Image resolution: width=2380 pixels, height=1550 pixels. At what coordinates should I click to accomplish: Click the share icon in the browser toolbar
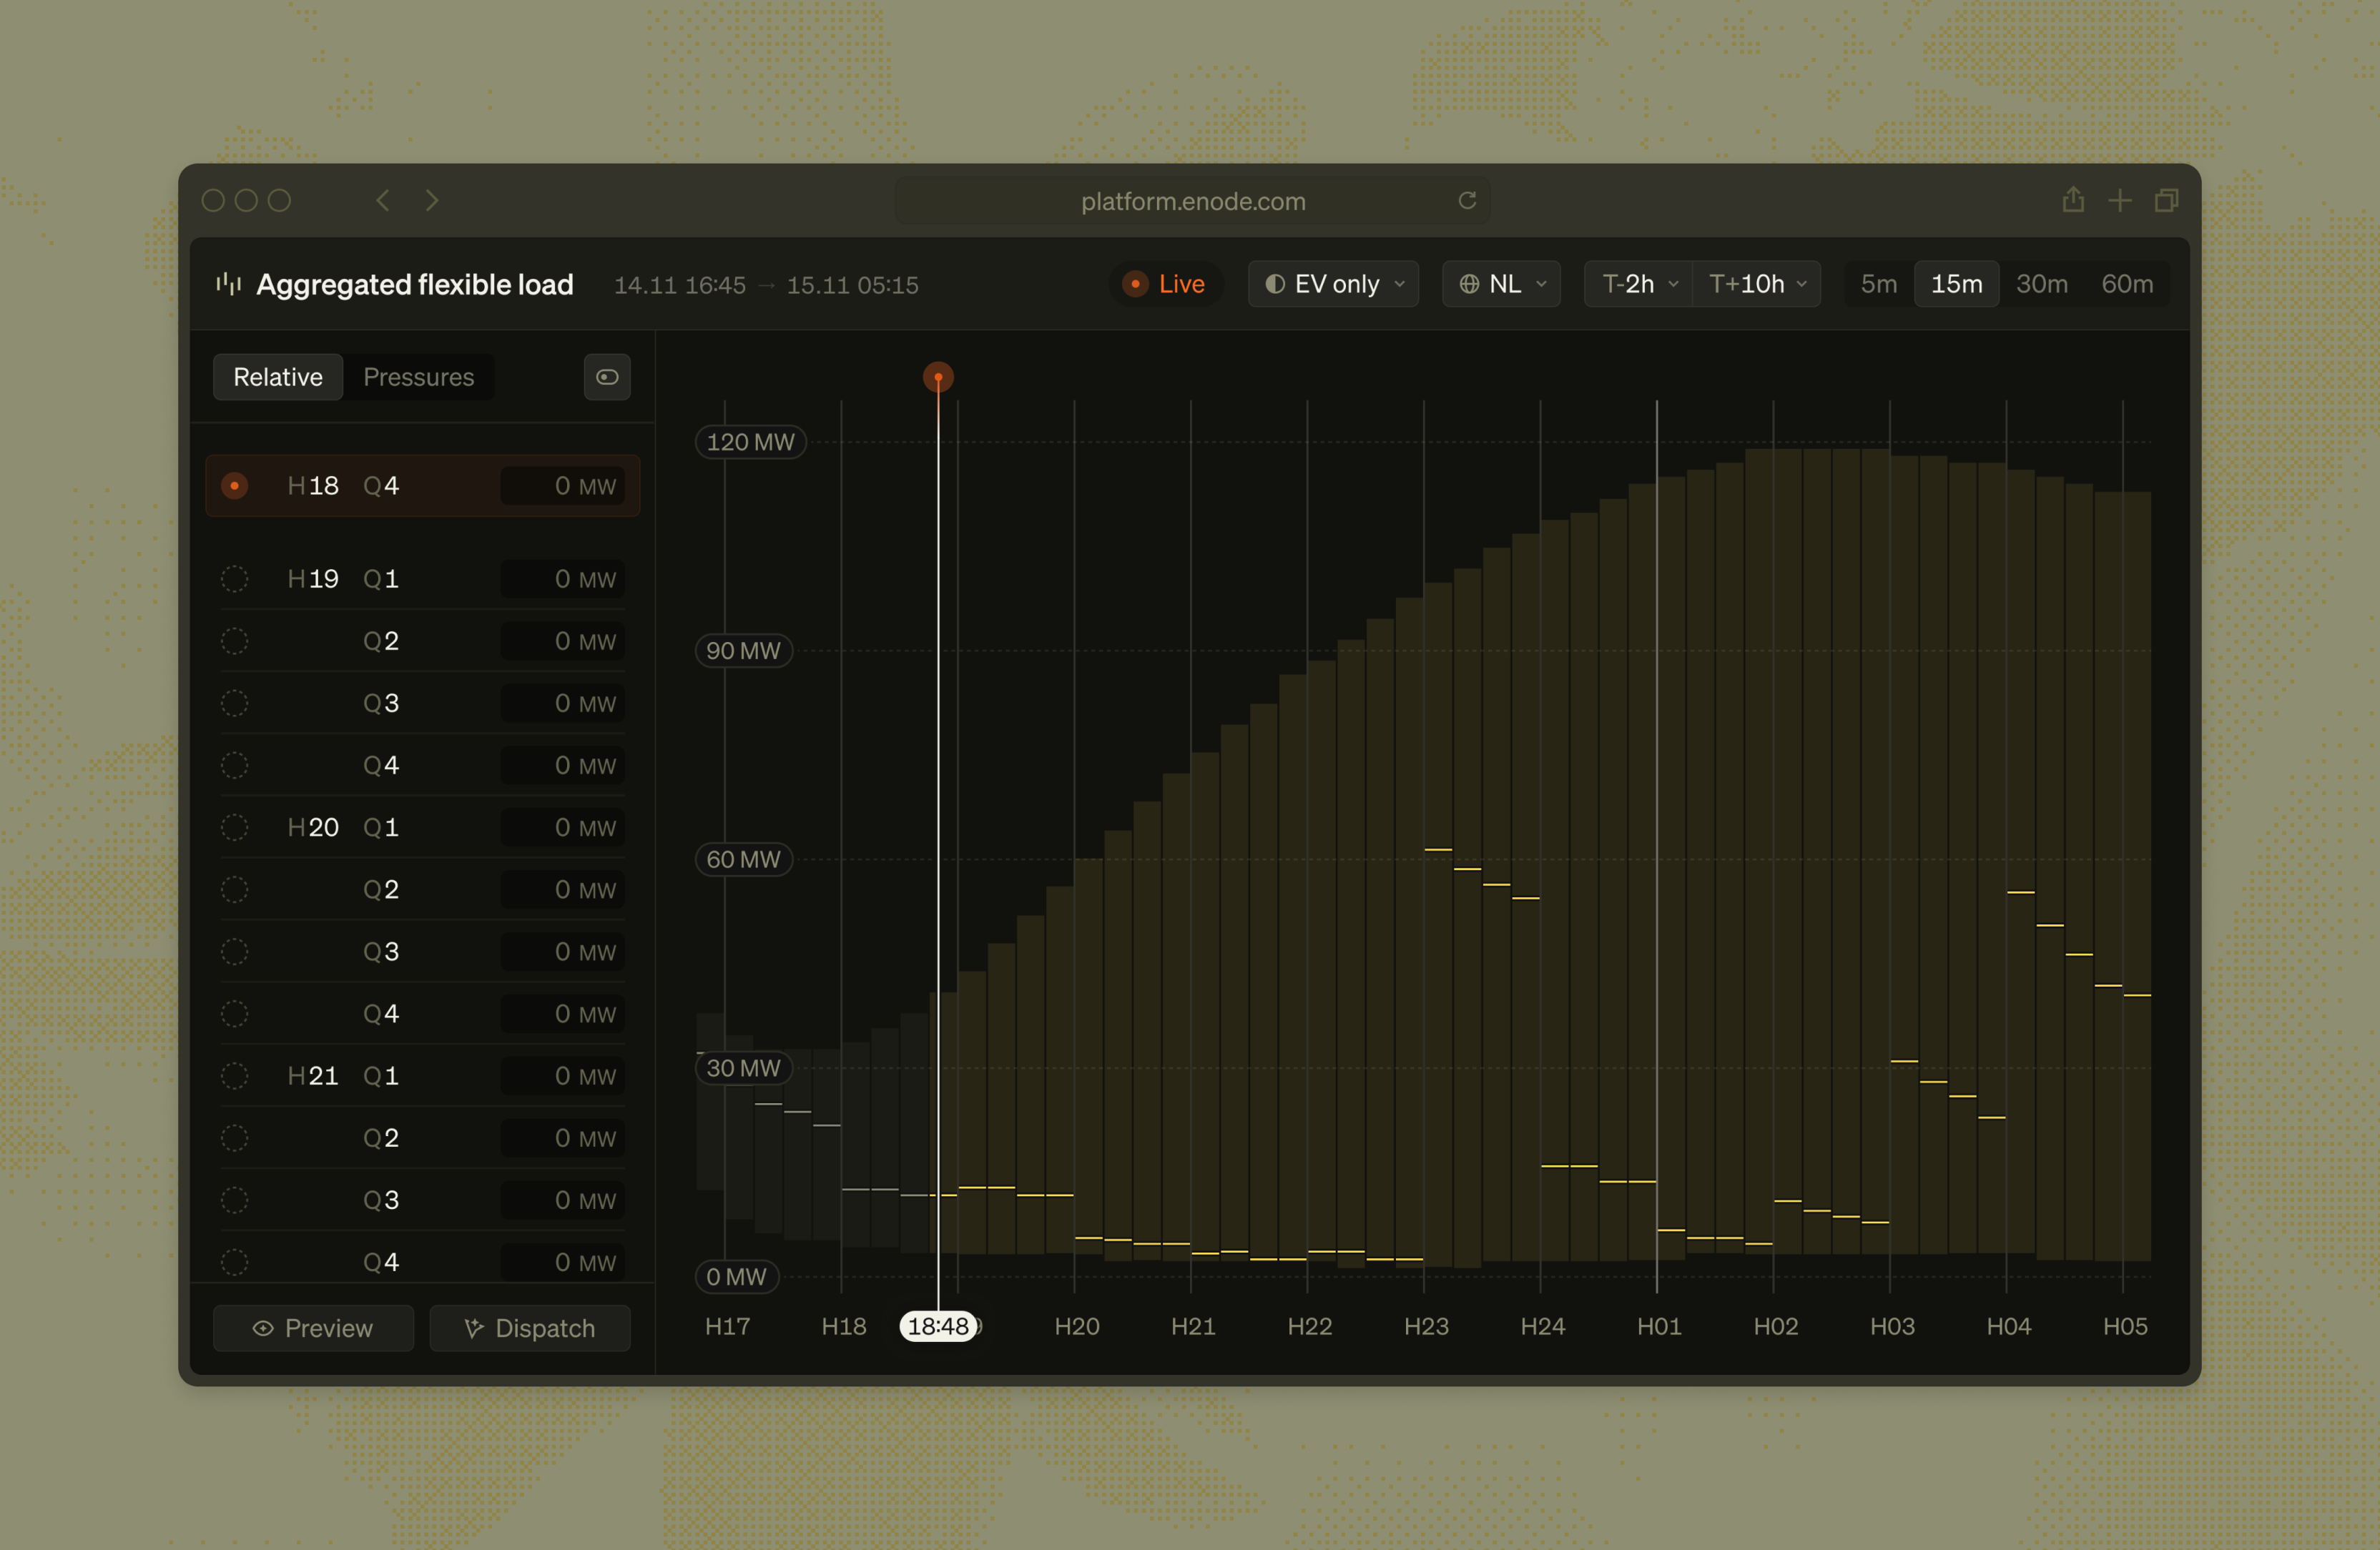point(2073,201)
